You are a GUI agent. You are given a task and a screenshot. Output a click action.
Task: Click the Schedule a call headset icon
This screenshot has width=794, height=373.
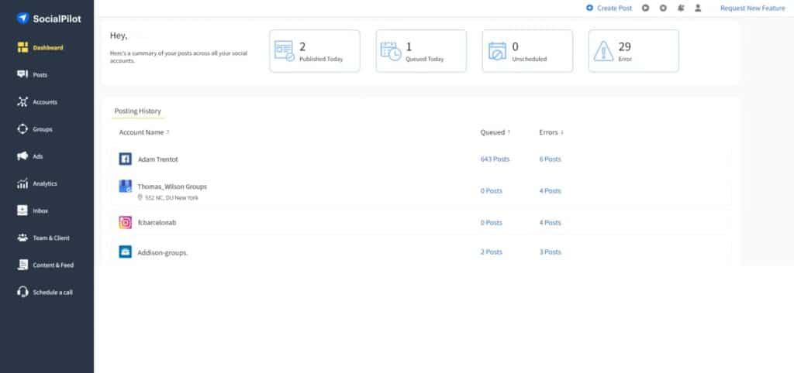point(22,293)
